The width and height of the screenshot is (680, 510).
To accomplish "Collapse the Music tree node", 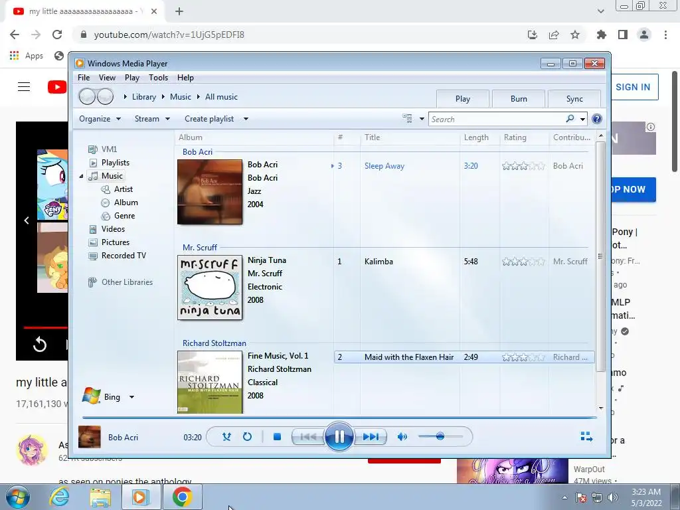I will (81, 176).
